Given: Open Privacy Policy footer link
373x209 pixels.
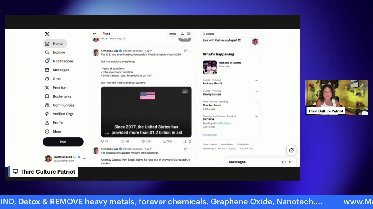Looking at the screenshot, I should (x=227, y=145).
